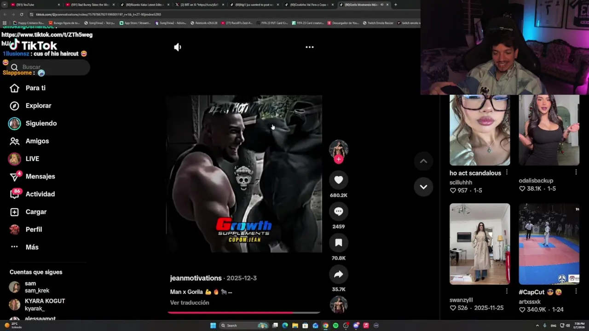This screenshot has width=589, height=331.
Task: Open options for #CapCut card
Action: pos(576,291)
